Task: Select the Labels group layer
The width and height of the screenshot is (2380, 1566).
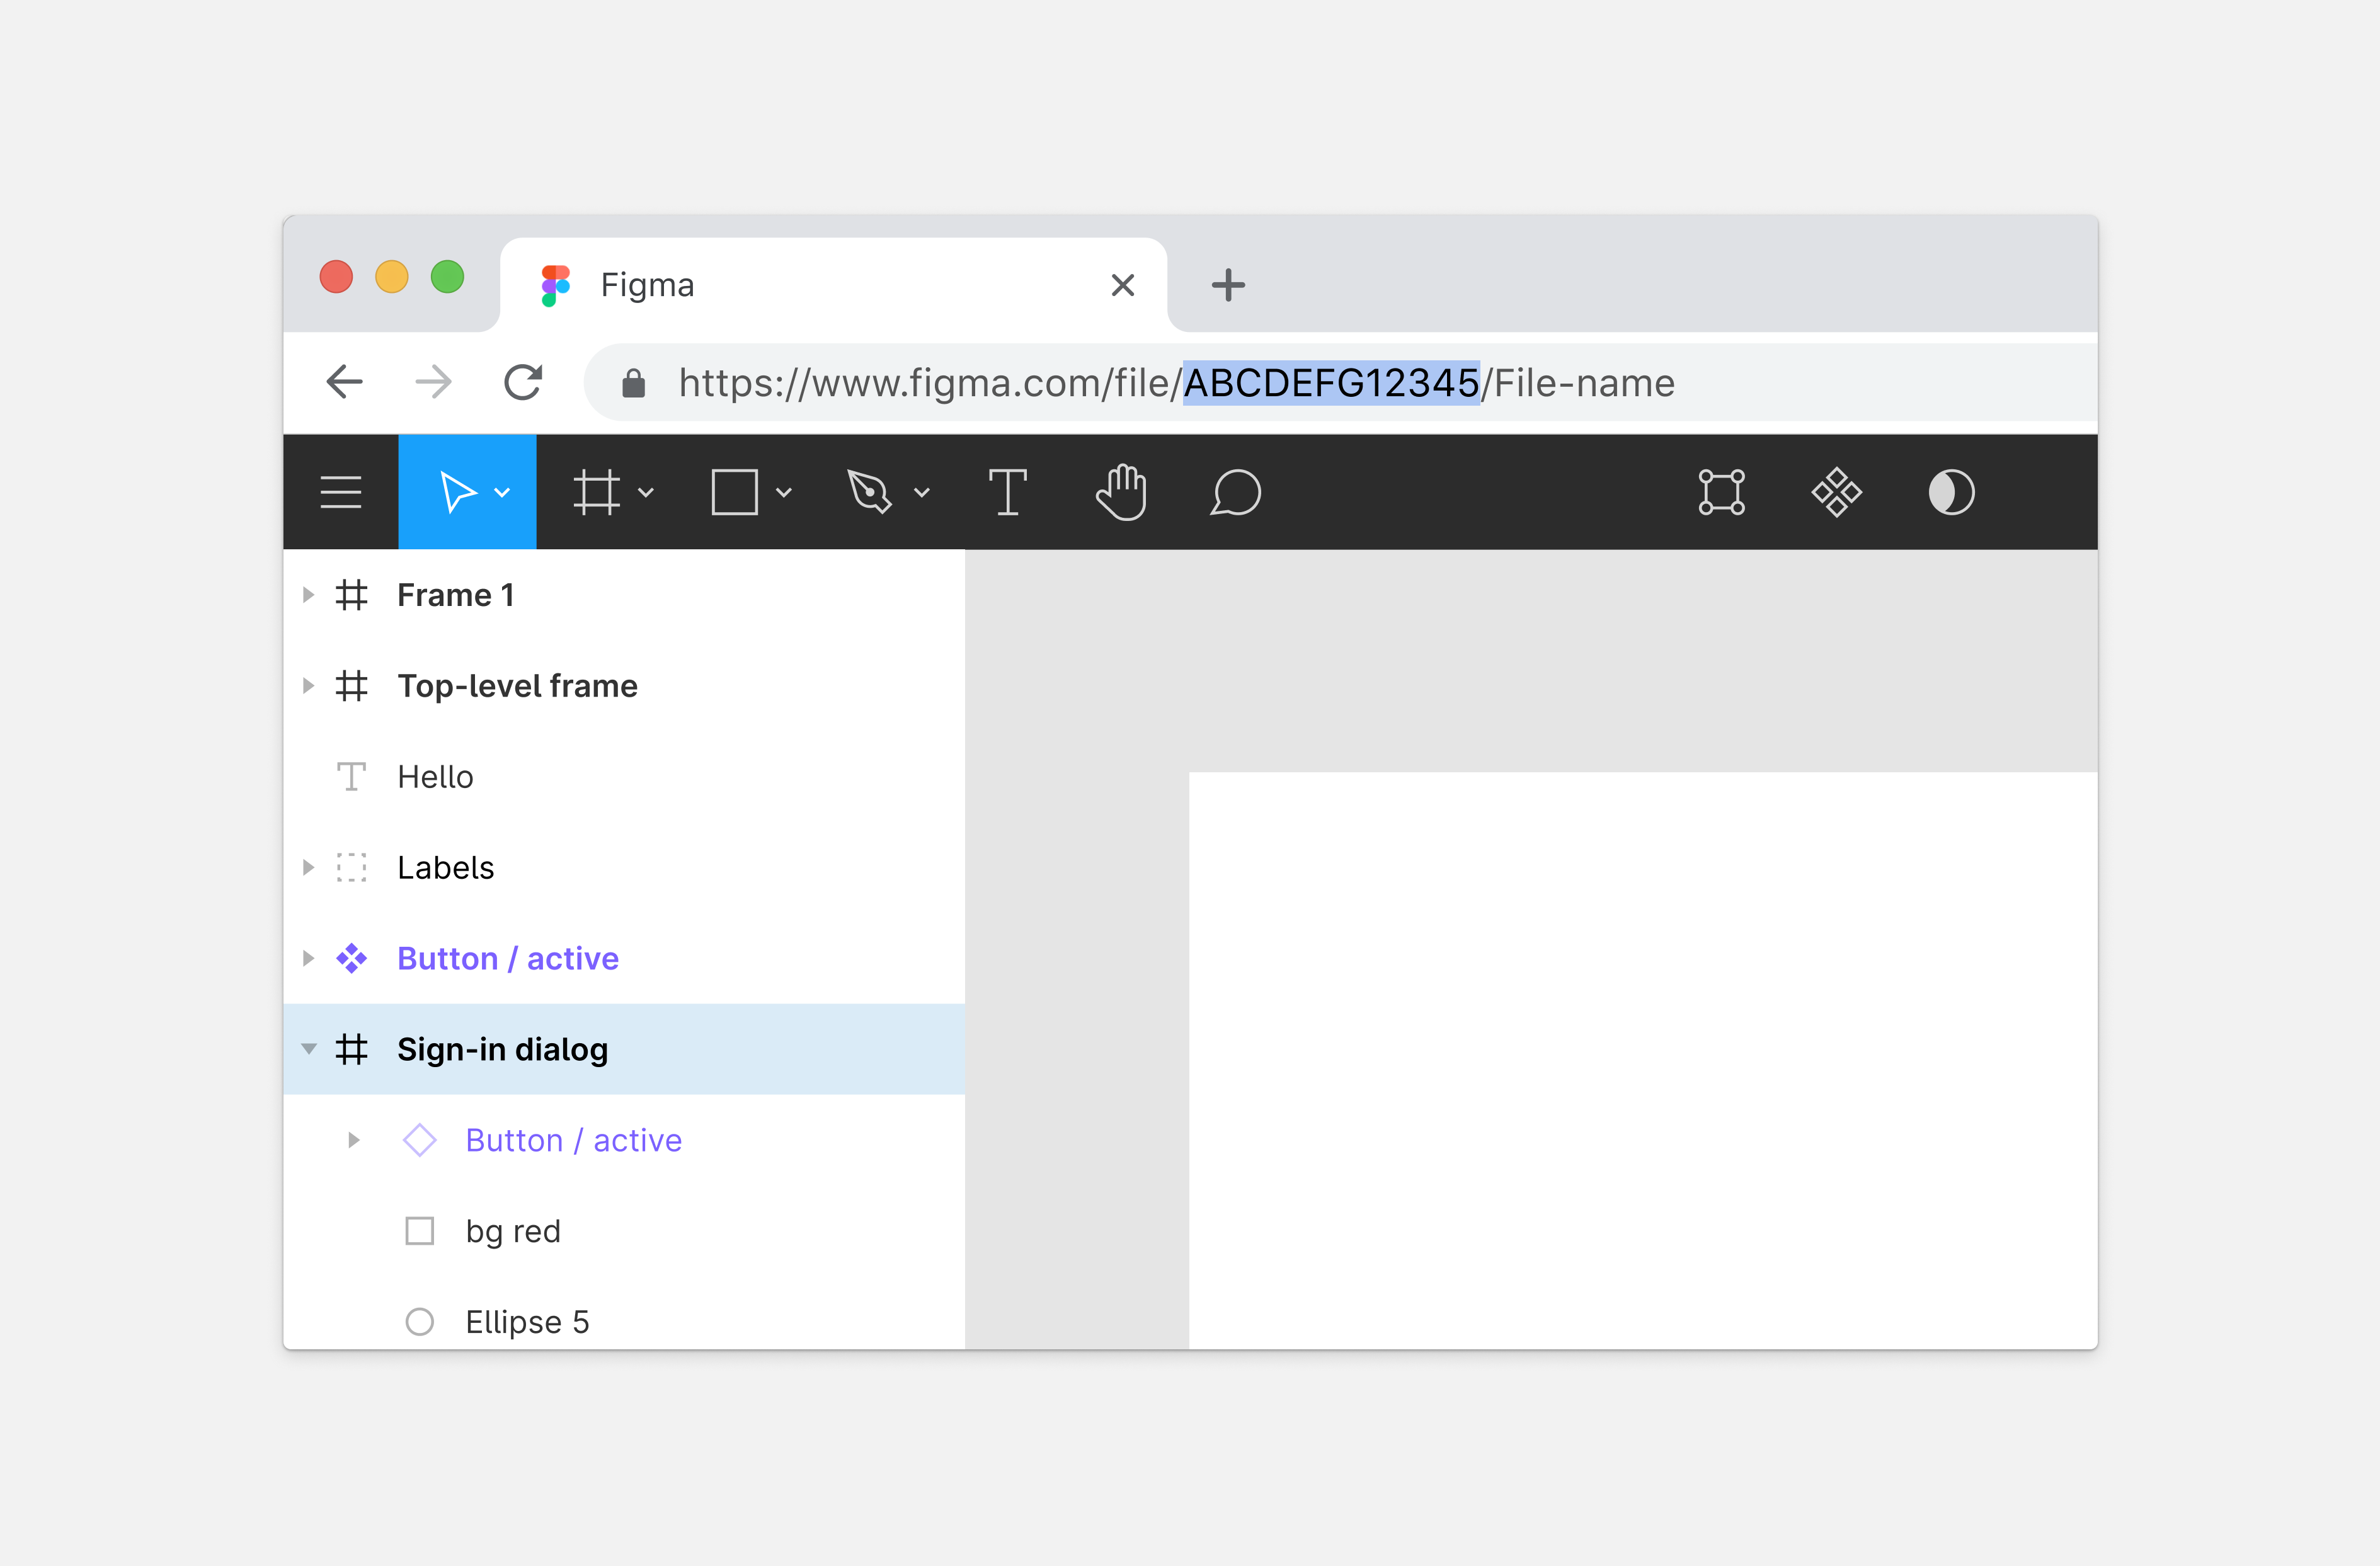Action: [624, 868]
